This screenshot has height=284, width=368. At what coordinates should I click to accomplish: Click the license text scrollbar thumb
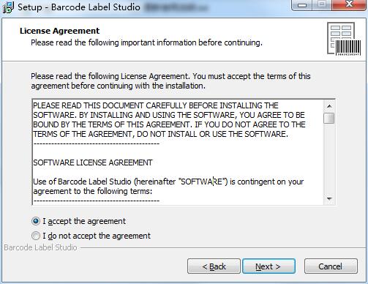[329, 118]
